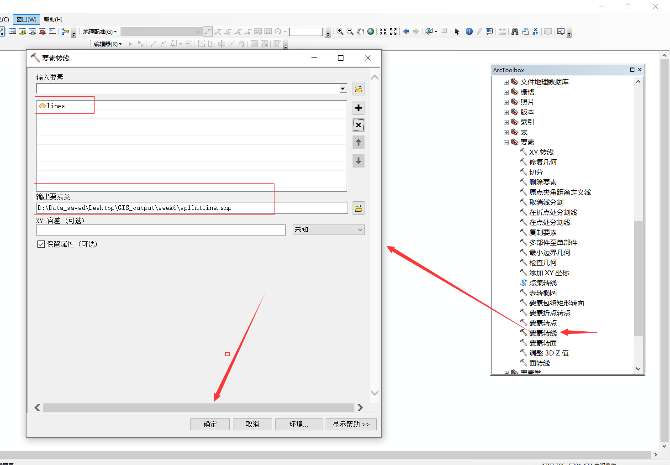Open the ArcToolbox red toolbox icon

tap(42, 31)
